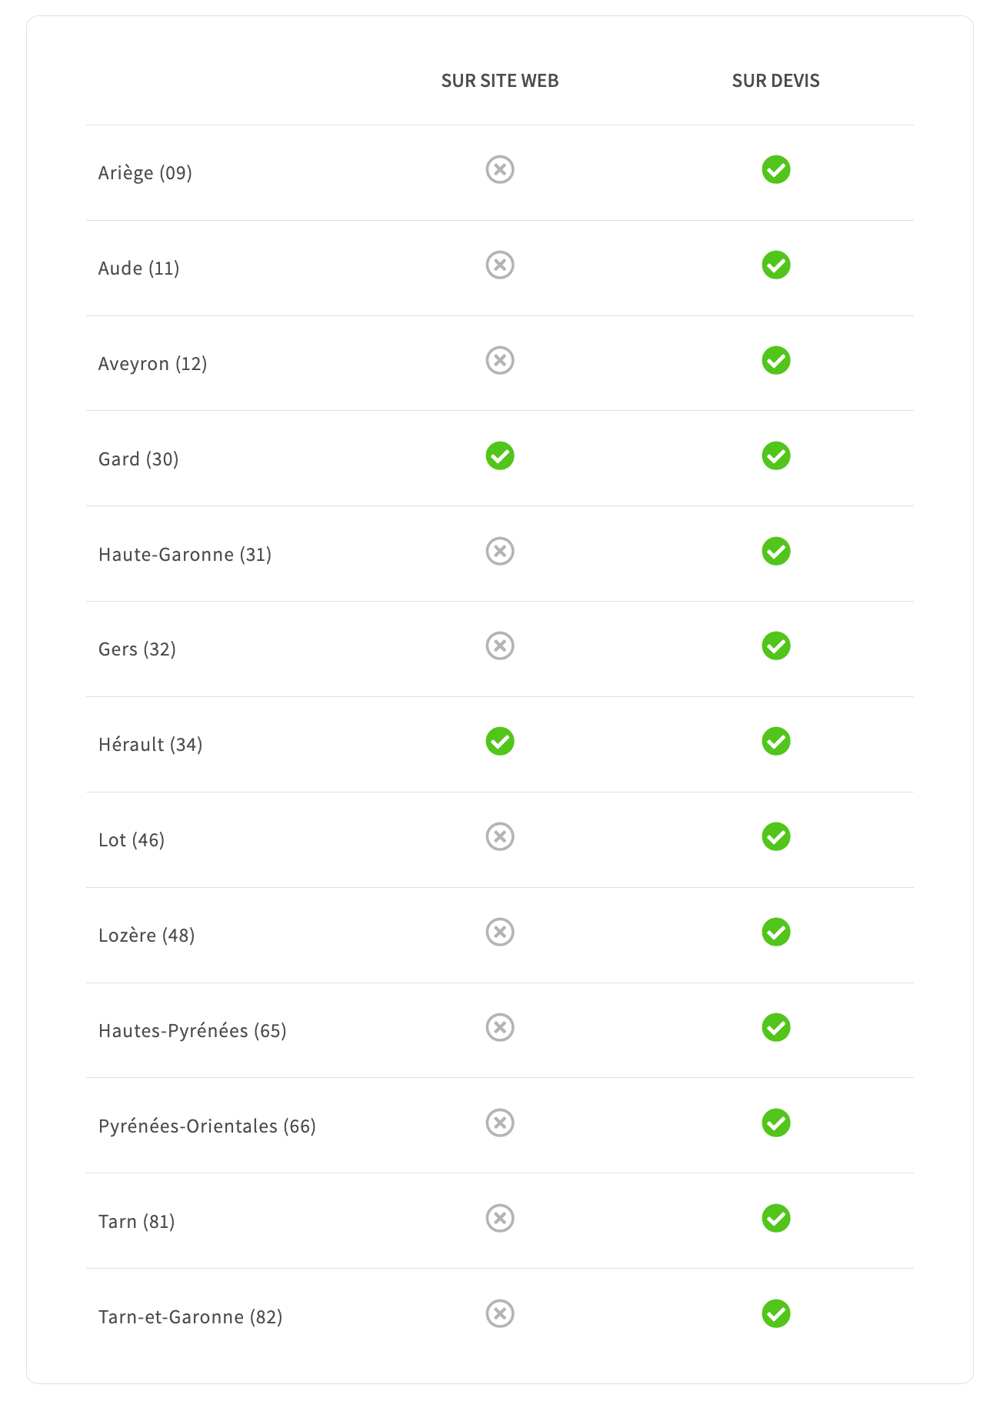
Task: Click Sur Devis green check for Lozère
Action: click(776, 933)
